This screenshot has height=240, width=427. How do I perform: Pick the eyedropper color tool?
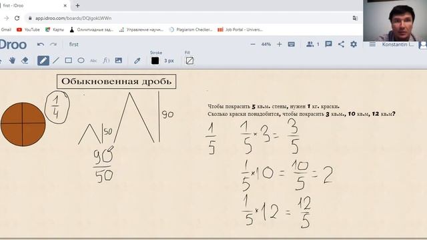(137, 61)
